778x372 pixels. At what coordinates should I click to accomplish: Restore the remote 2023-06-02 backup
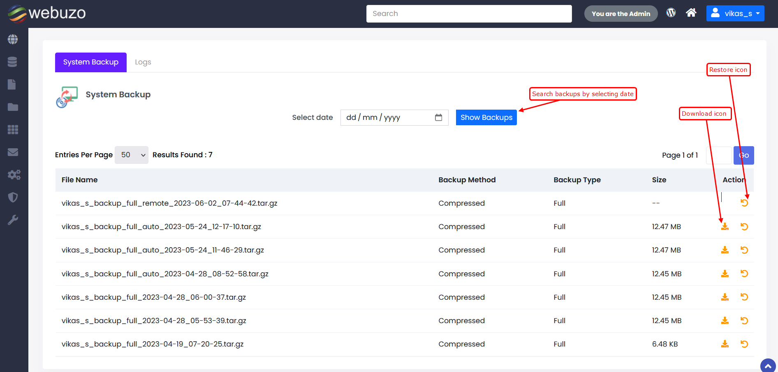click(x=744, y=203)
